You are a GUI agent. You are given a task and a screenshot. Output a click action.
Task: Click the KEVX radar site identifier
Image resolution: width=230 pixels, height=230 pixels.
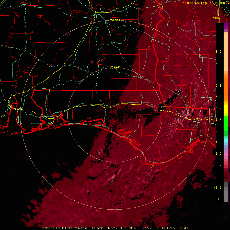[x=148, y=228]
